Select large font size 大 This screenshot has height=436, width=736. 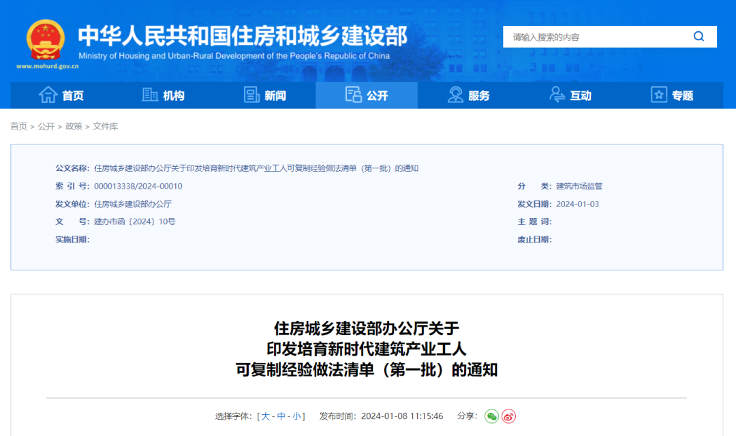click(x=266, y=416)
